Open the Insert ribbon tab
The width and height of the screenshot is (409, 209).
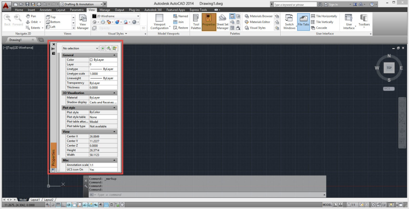[31, 10]
